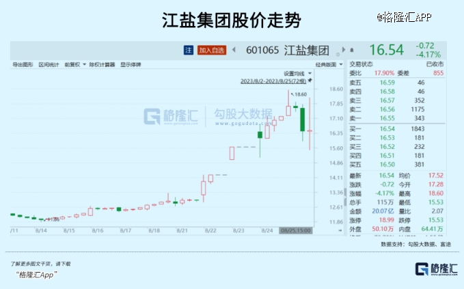
Task: Go to next stock with right arrow
Action: pos(344,50)
